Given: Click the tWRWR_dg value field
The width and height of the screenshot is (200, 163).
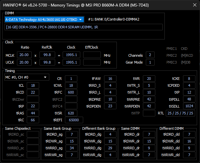Looking at the screenshot, I should pos(110,155).
